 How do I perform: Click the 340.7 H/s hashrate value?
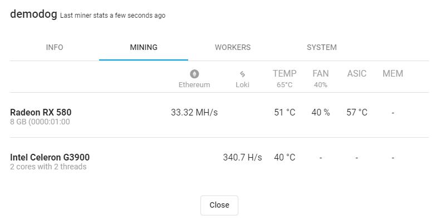(242, 157)
